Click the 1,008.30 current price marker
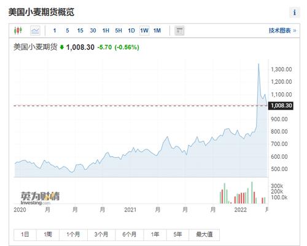Screen dimensions: 307x246 point(281,106)
